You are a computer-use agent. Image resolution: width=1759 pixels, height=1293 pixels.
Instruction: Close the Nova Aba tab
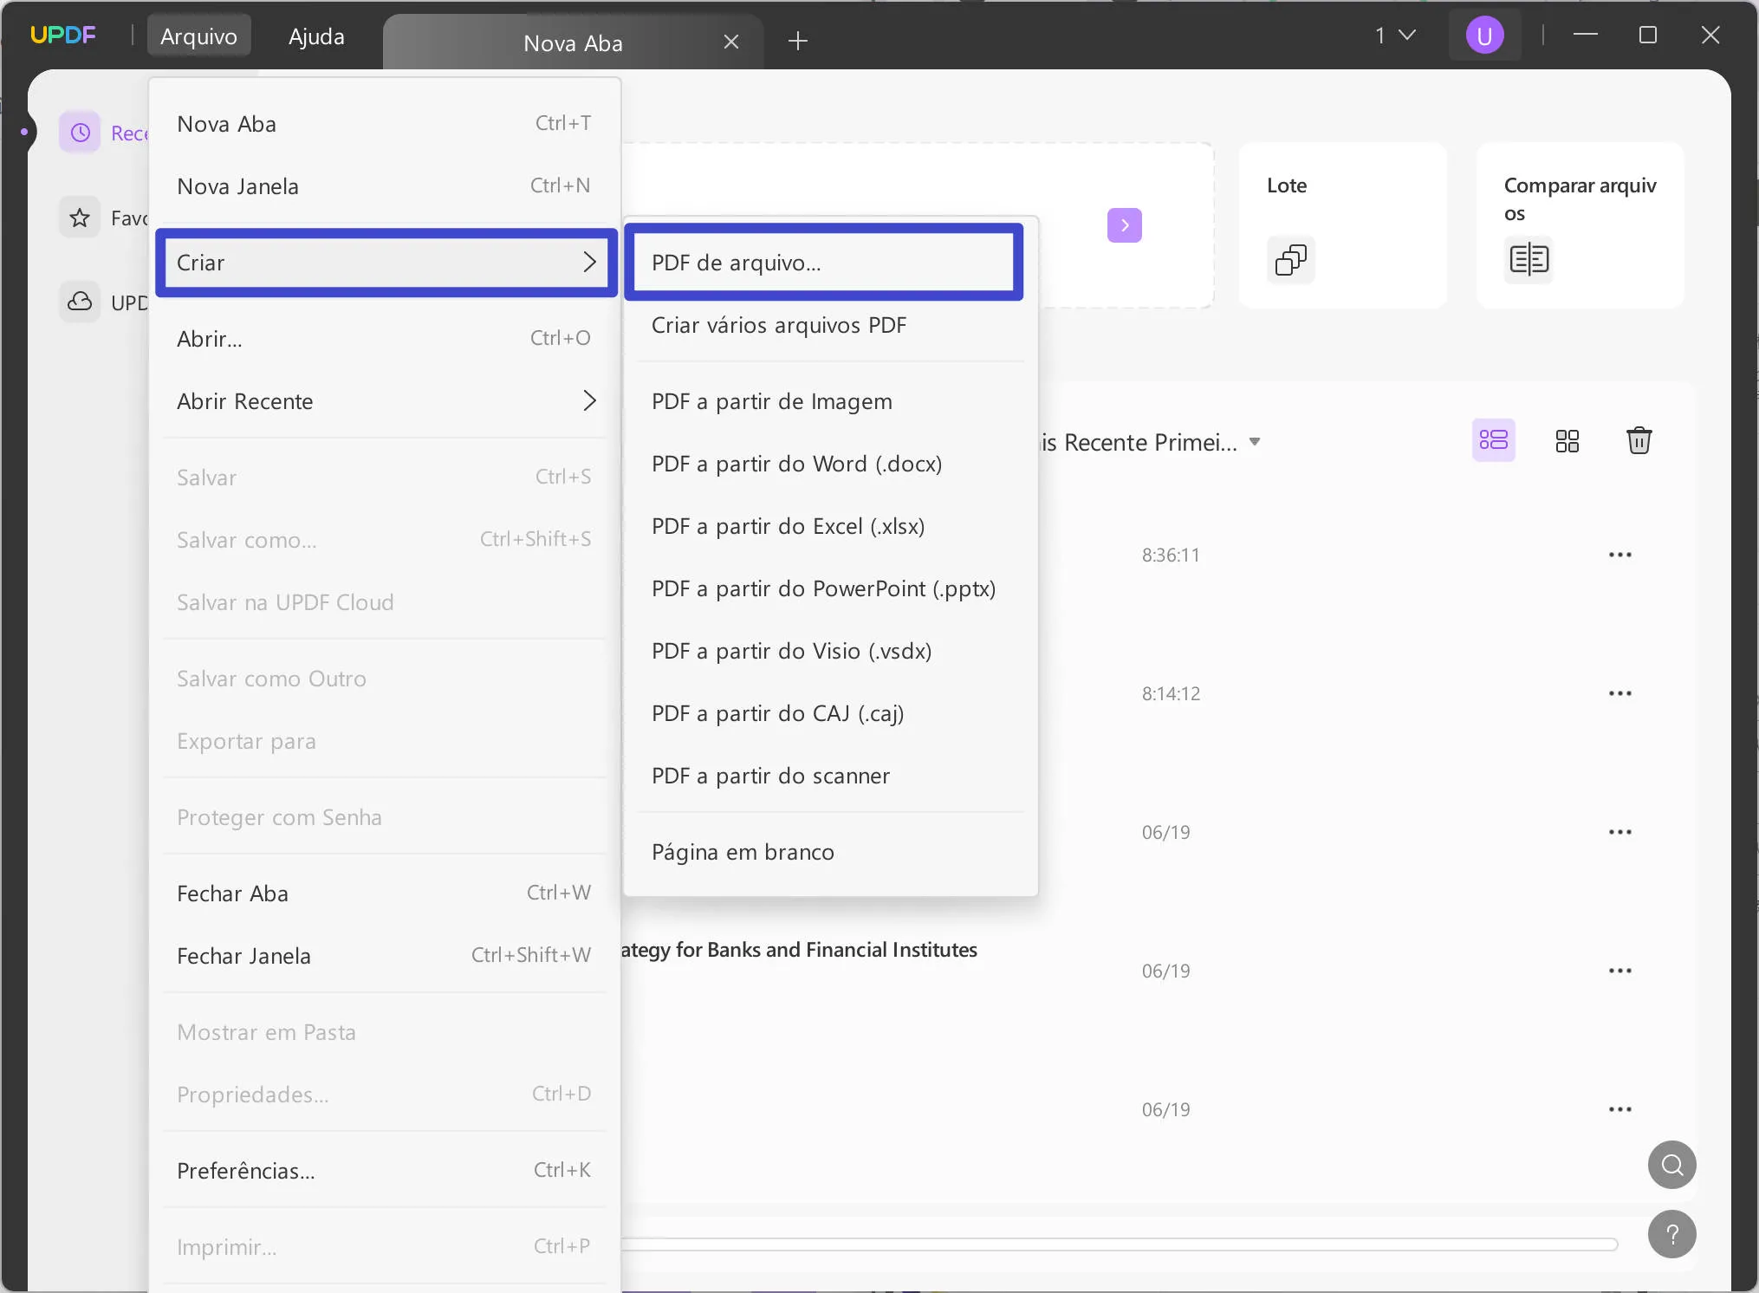point(731,42)
